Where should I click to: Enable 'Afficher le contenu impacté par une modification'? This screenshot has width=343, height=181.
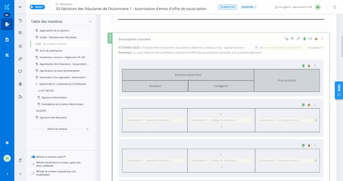tap(33, 173)
